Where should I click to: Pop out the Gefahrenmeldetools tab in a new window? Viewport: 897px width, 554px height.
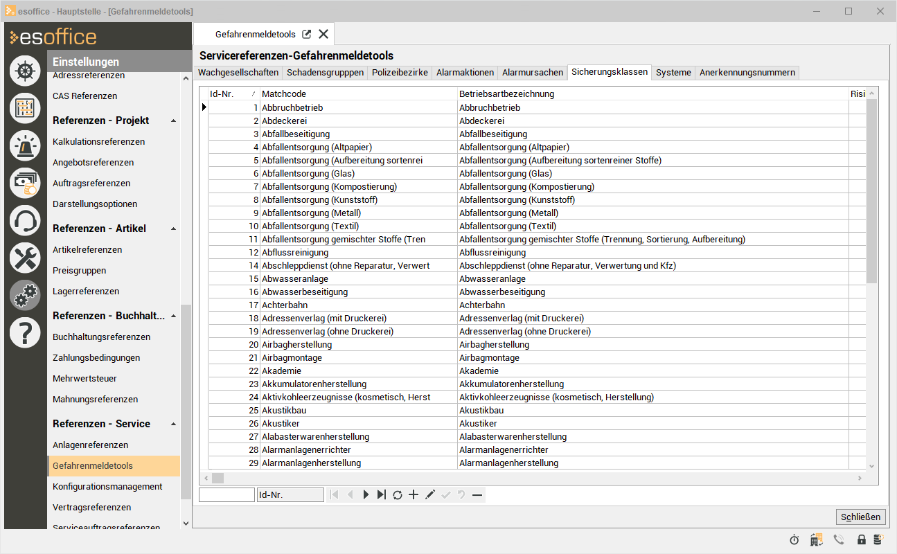pyautogui.click(x=307, y=34)
